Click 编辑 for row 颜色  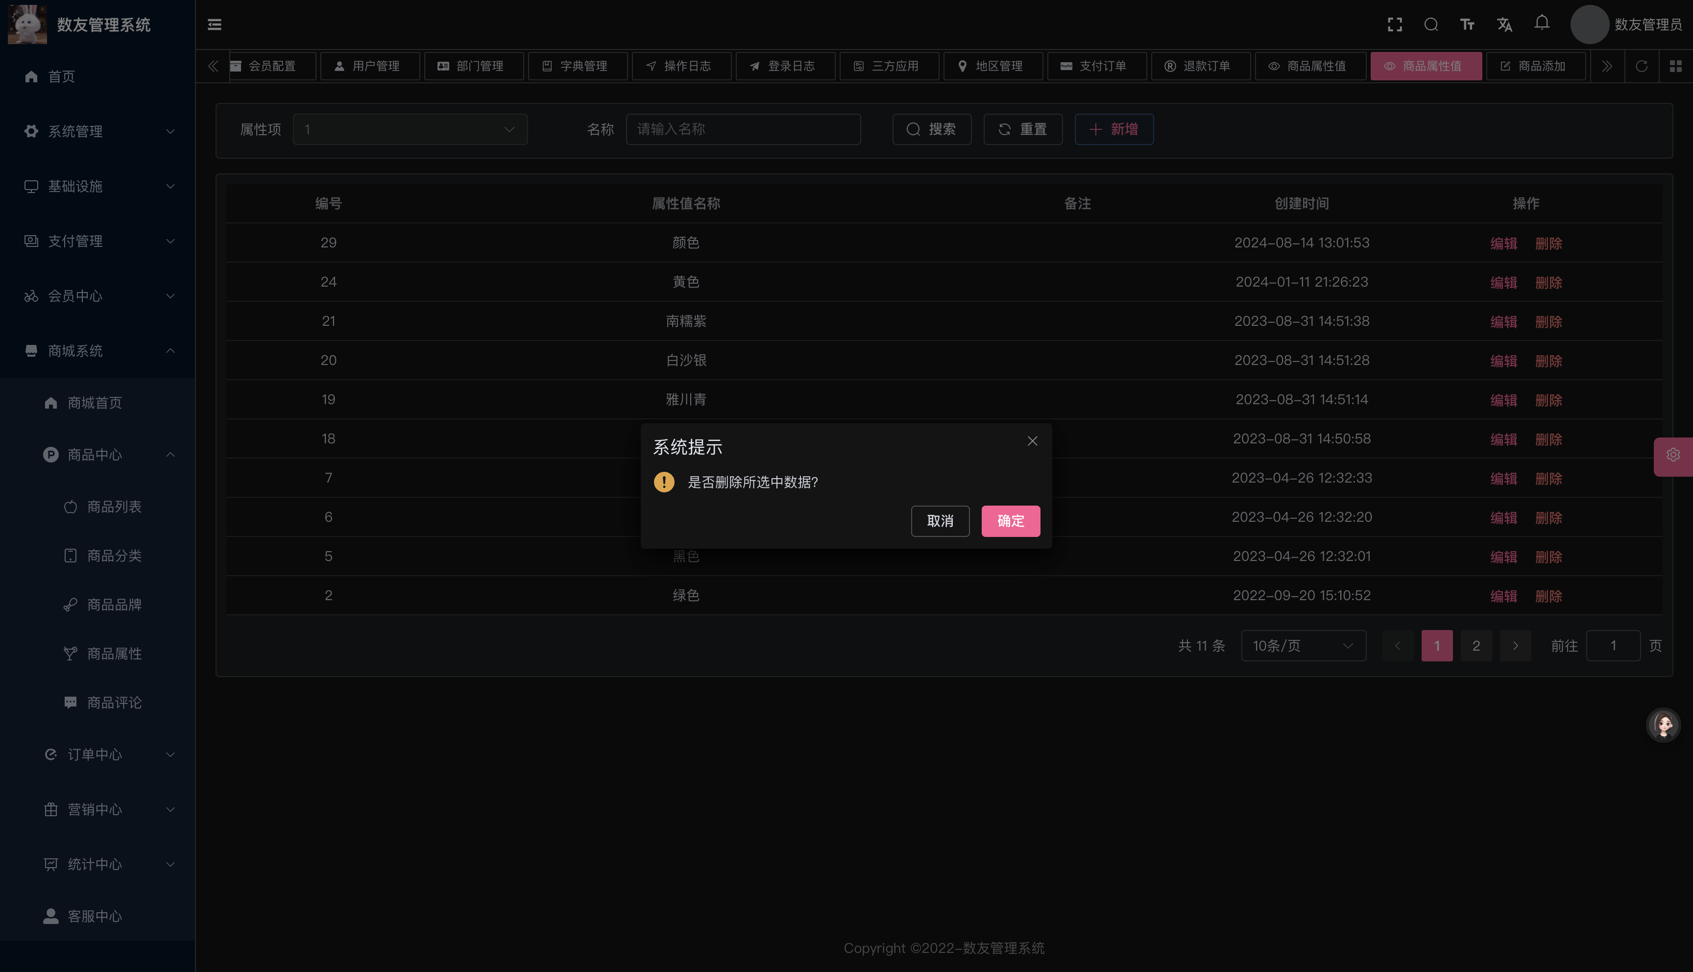pos(1503,243)
